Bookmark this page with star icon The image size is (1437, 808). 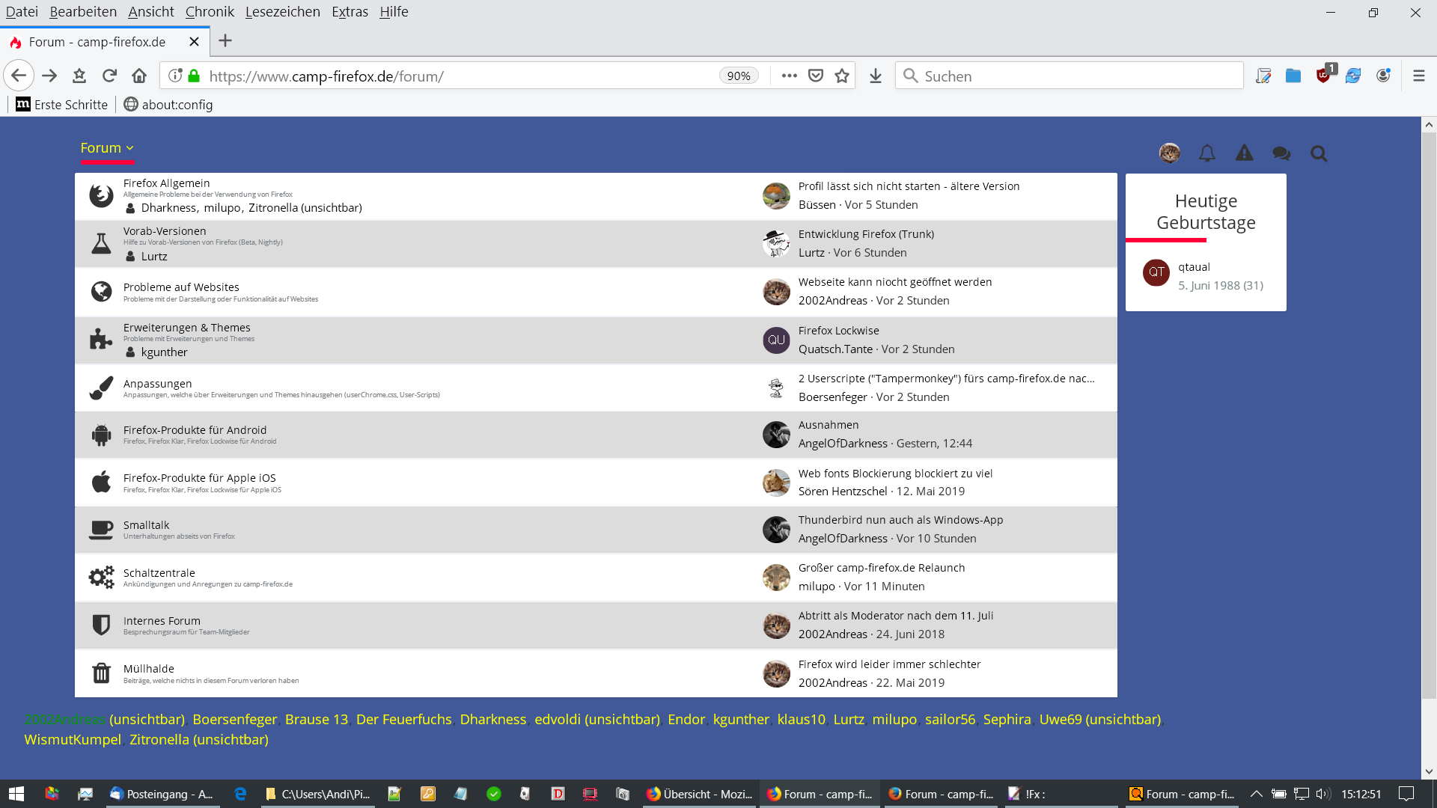coord(842,76)
